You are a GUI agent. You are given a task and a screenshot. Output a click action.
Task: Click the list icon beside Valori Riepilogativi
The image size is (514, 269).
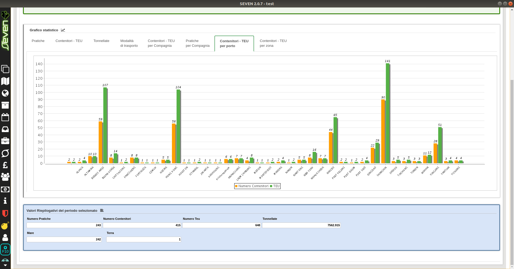[x=102, y=210]
